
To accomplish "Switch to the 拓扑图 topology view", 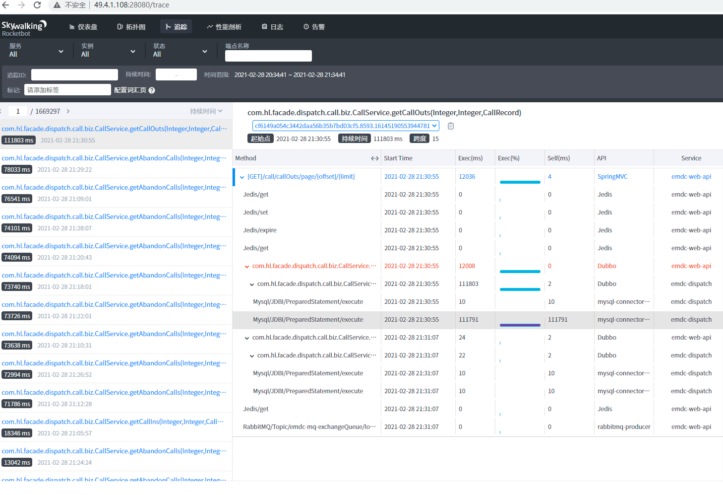I will pyautogui.click(x=131, y=26).
